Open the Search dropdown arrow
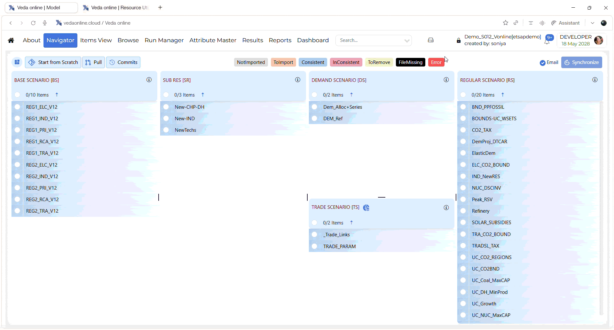Viewport: 614px width, 330px height. [407, 41]
